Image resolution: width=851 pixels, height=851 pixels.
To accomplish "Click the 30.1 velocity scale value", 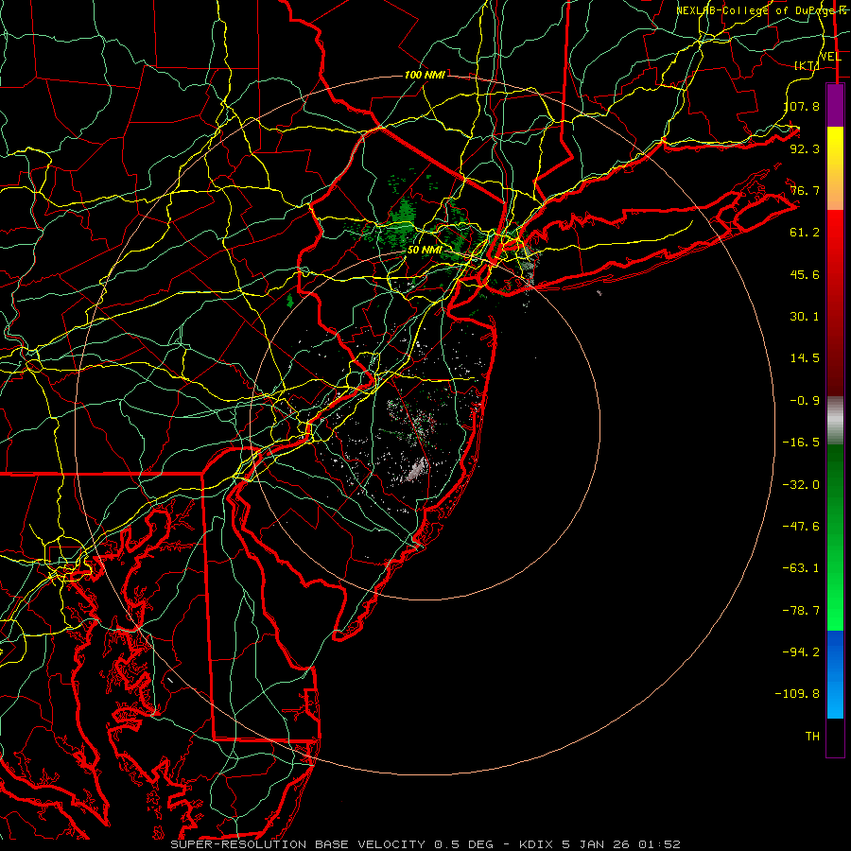I will 805,317.
